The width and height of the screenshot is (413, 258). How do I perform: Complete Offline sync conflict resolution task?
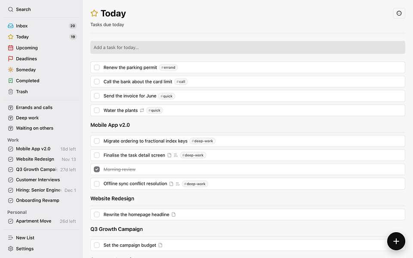click(x=97, y=184)
